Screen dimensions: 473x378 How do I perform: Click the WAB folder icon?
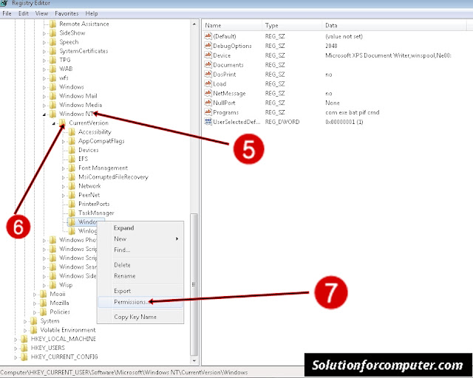click(52, 69)
